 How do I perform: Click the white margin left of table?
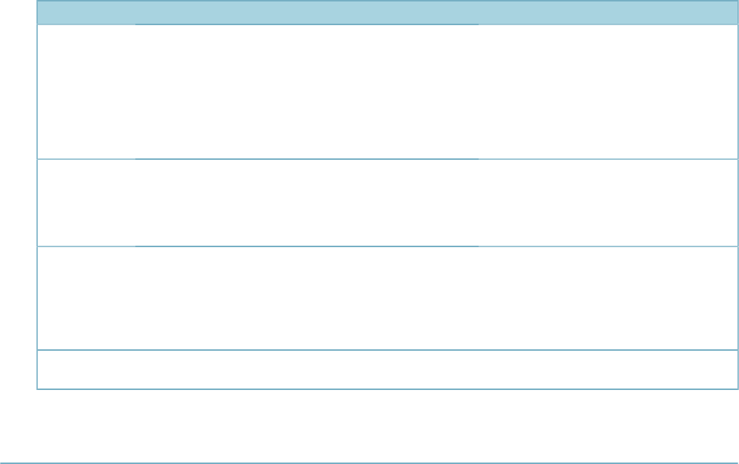coord(18,195)
